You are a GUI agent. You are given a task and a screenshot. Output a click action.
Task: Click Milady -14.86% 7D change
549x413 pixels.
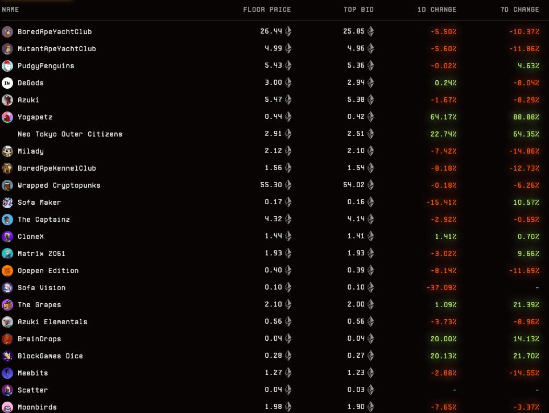tap(524, 151)
